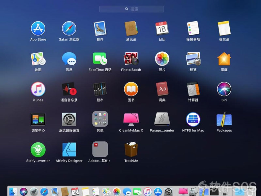261x196 pixels.
Task: Open iTunes music note in the Dock
Action: (147, 192)
